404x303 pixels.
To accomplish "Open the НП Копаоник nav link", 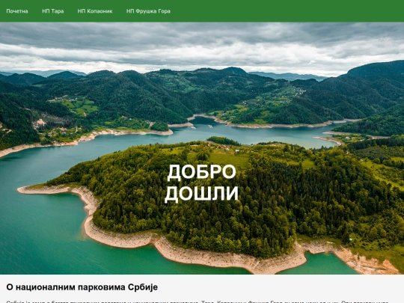I will click(95, 11).
